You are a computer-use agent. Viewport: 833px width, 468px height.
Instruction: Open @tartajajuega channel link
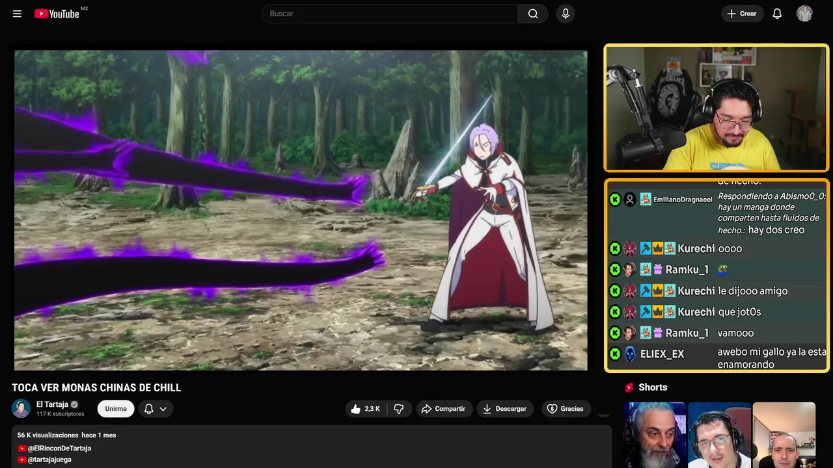pyautogui.click(x=49, y=460)
